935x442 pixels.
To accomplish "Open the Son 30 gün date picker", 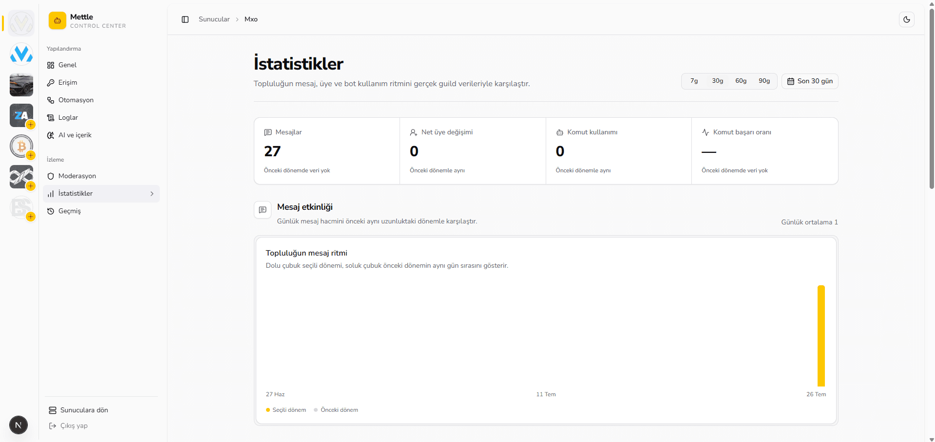I will tap(810, 81).
